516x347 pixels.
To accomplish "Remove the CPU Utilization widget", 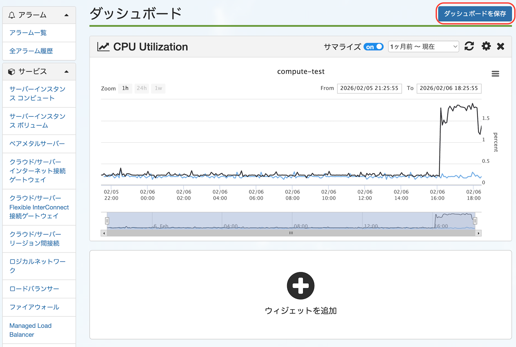I will (501, 46).
